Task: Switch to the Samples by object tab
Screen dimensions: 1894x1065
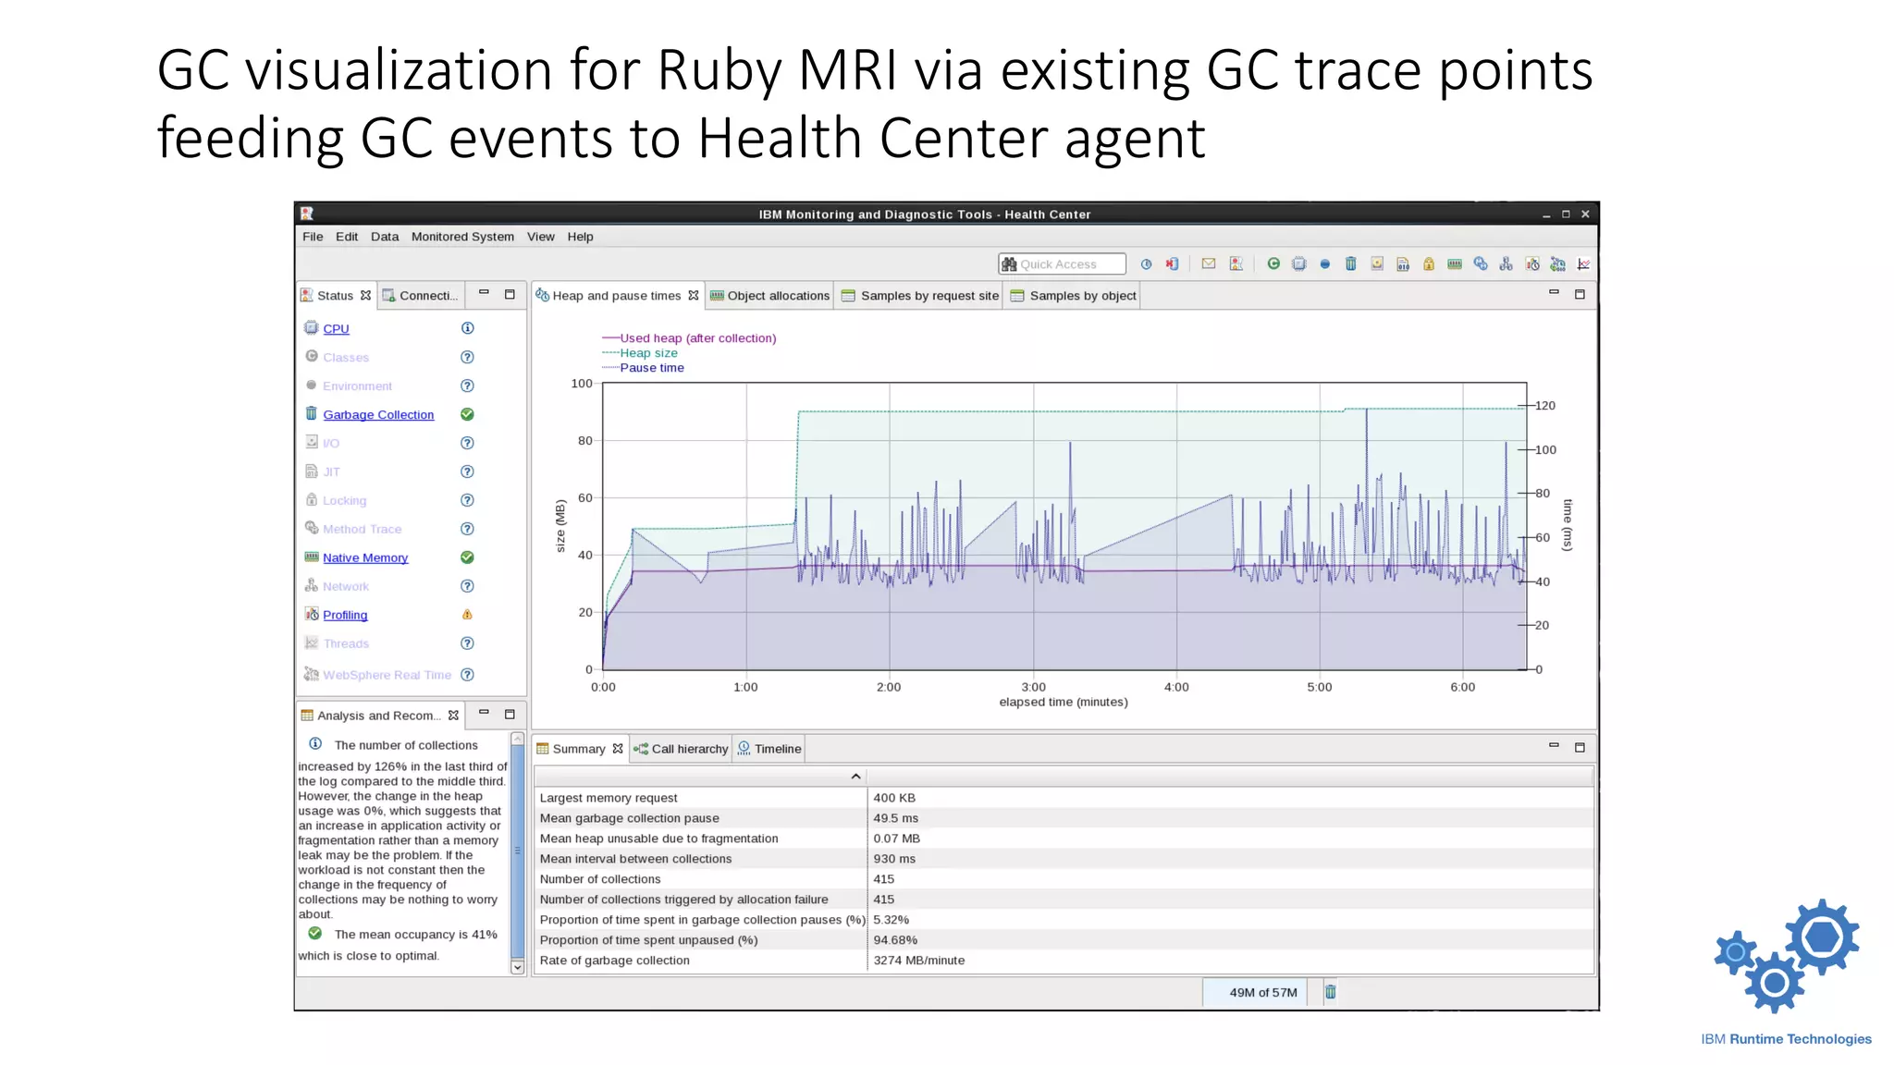Action: click(1073, 296)
